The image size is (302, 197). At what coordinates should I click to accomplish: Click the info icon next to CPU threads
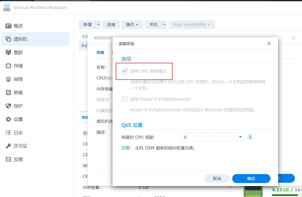coord(250,137)
